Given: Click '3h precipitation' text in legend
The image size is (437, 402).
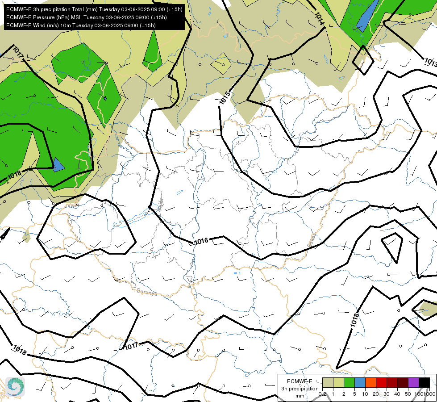Looking at the screenshot, I should [300, 389].
